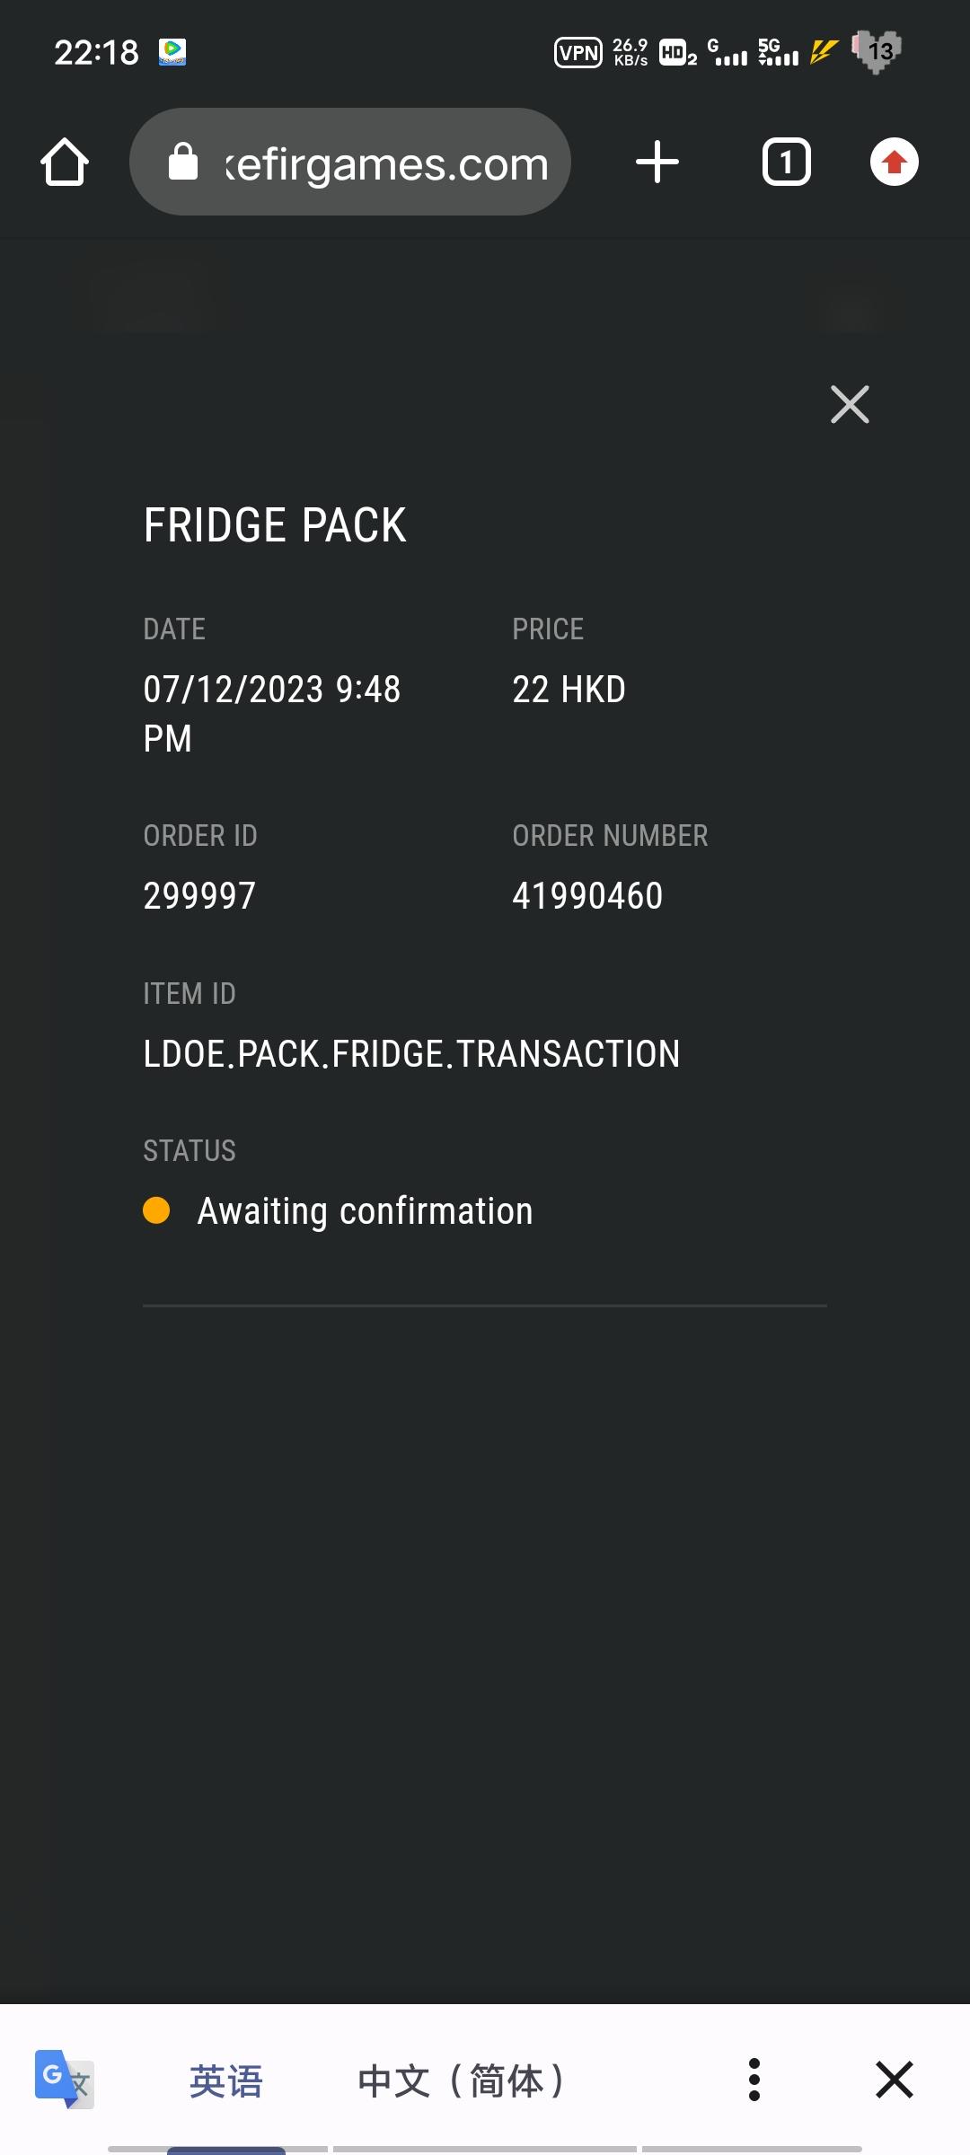Switch to 英语 language tab
970x2155 pixels.
click(x=226, y=2080)
